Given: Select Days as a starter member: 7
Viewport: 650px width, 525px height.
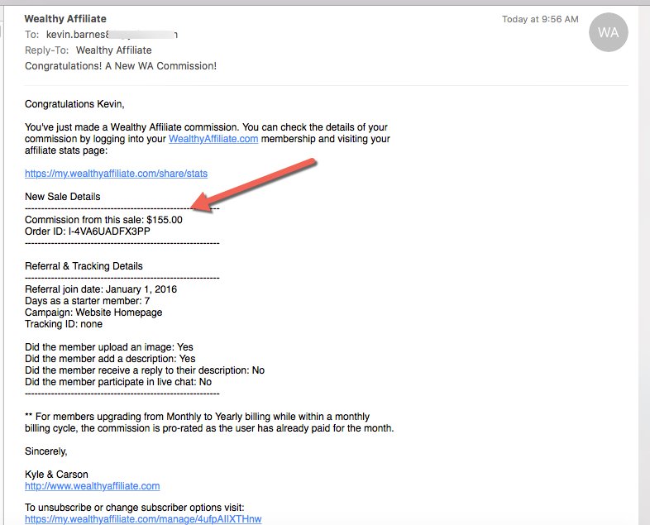Looking at the screenshot, I should [x=88, y=301].
